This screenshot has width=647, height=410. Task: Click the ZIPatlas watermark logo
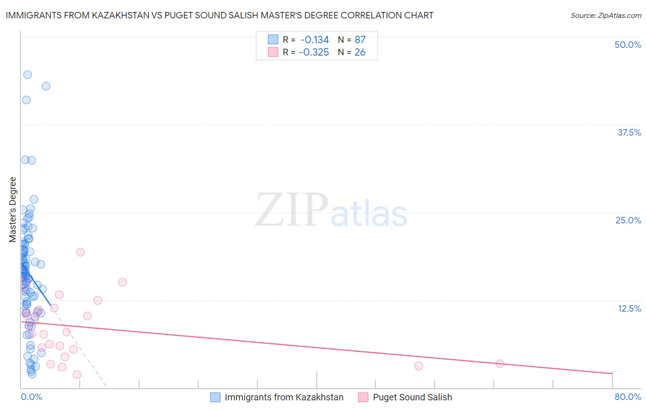(x=331, y=210)
